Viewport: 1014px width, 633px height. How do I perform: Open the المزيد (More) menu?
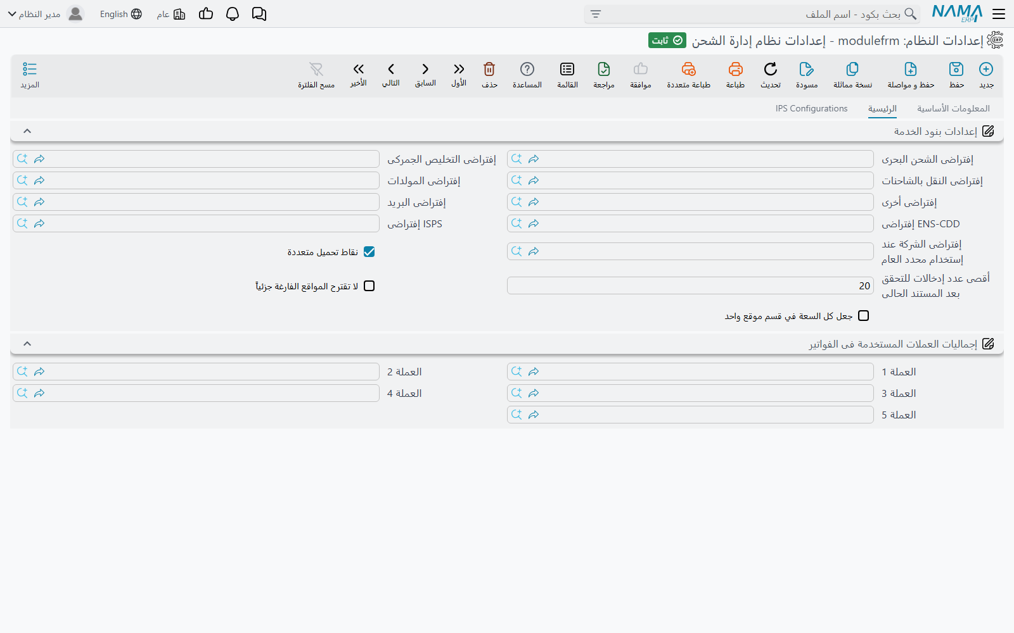(30, 75)
